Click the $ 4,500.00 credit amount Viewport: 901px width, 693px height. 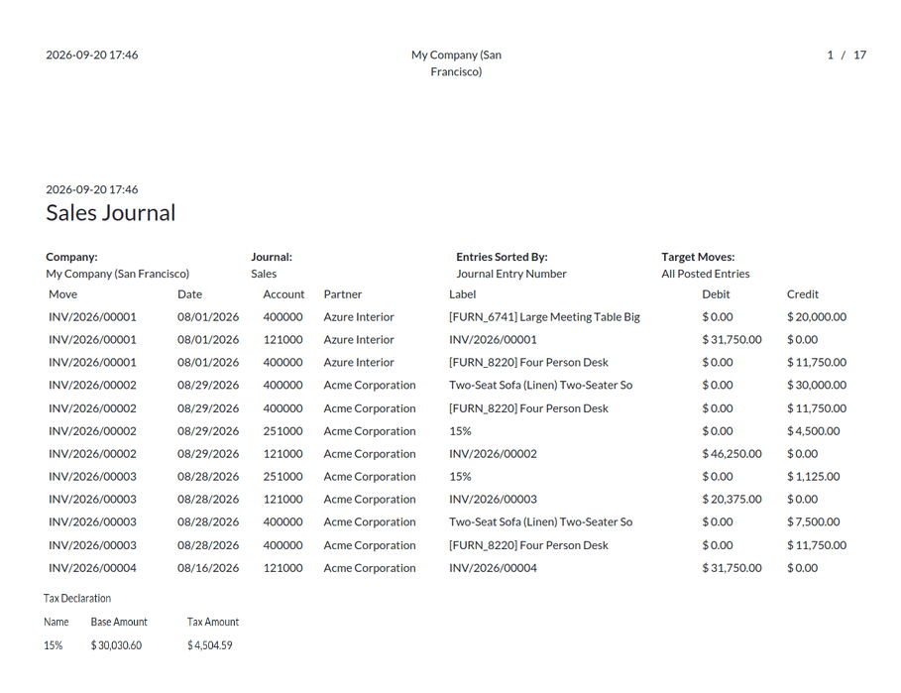point(813,431)
